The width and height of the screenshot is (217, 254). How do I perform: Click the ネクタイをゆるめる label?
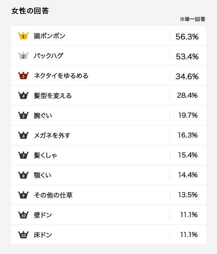[x=61, y=76]
